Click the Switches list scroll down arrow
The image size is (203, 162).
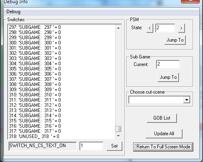tap(118, 136)
